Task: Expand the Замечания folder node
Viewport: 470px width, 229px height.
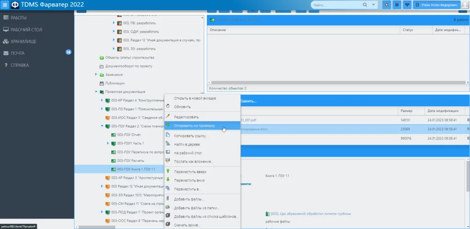Action: (96, 75)
